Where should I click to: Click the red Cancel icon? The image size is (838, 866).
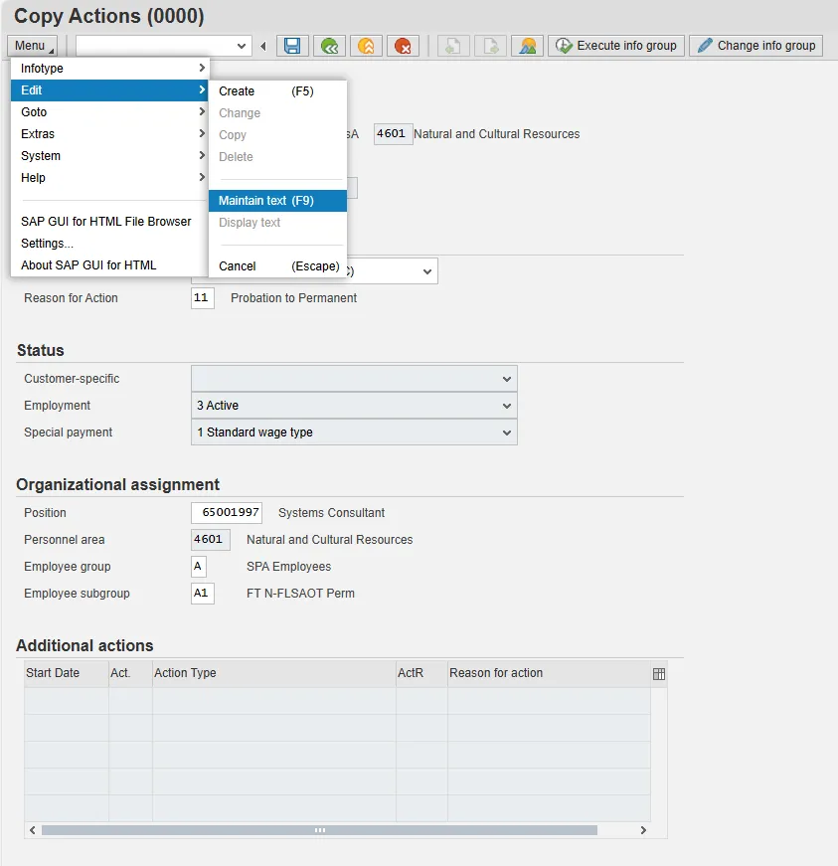(x=403, y=46)
